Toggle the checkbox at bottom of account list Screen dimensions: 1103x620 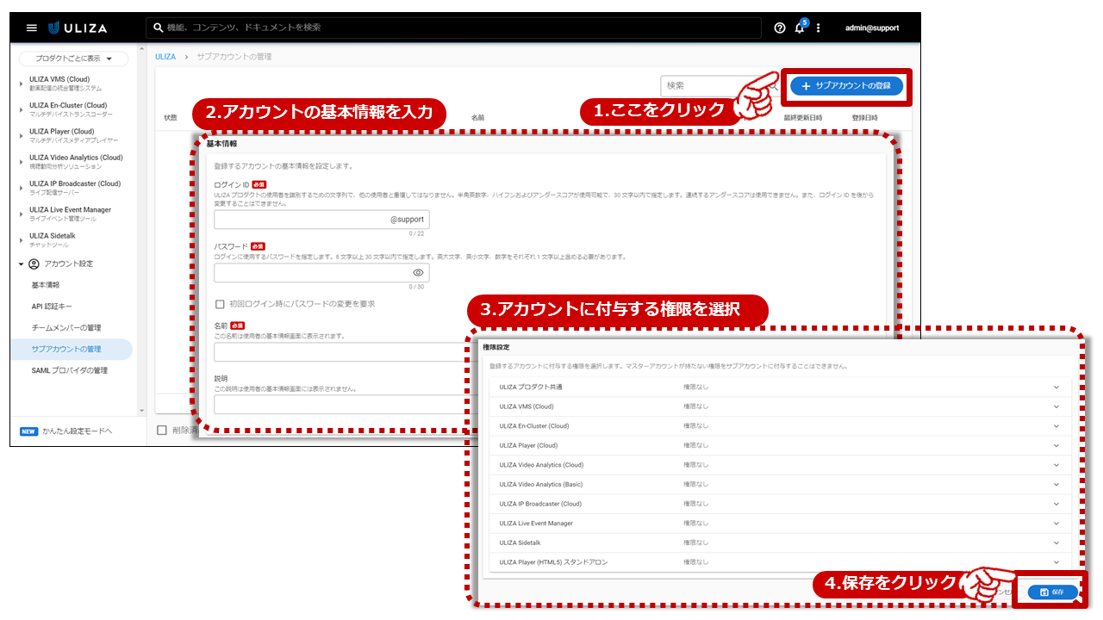[x=161, y=430]
